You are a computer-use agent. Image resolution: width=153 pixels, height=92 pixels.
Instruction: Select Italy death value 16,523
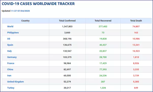coord(136,51)
